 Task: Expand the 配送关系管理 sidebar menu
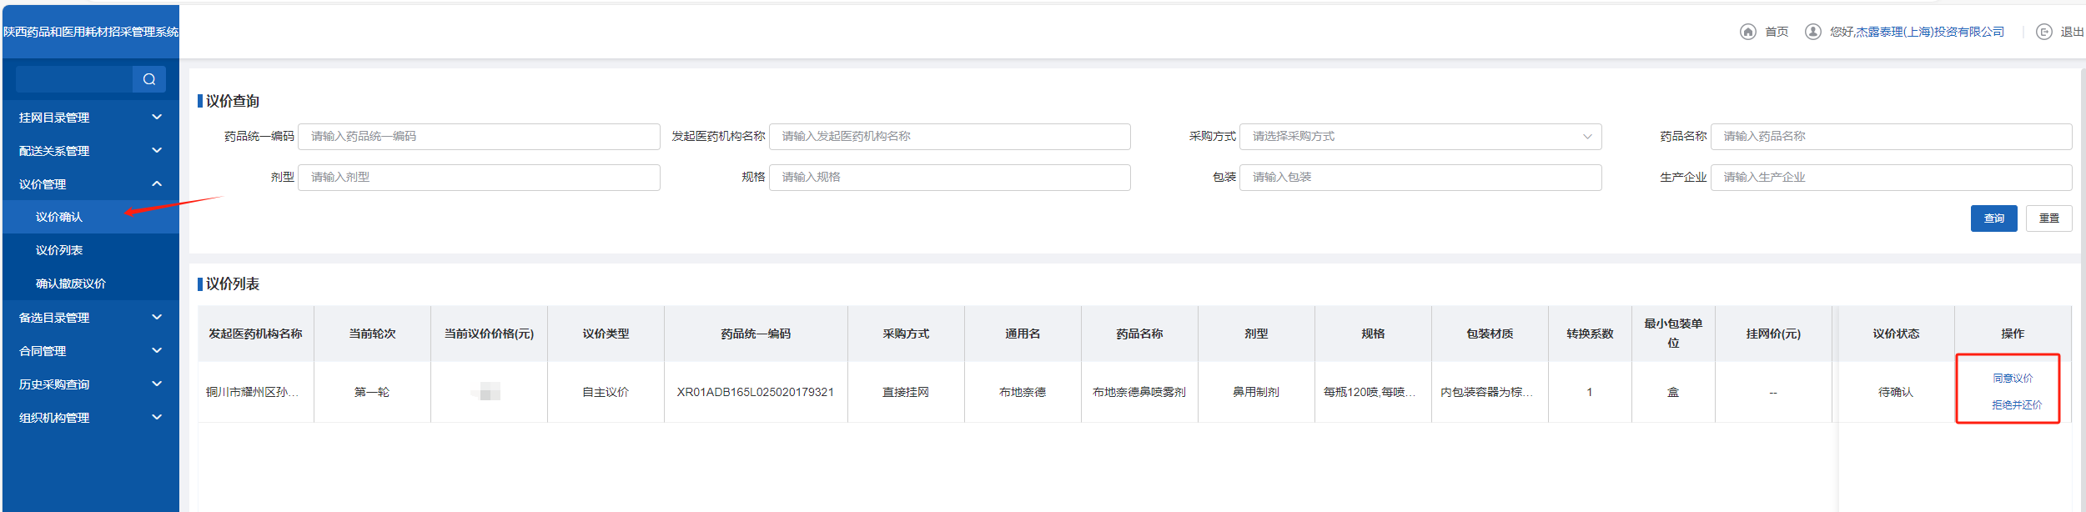pos(90,151)
